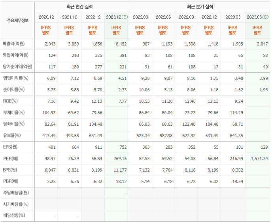
Task: Click the 381 operating profit value
Action: (123, 55)
